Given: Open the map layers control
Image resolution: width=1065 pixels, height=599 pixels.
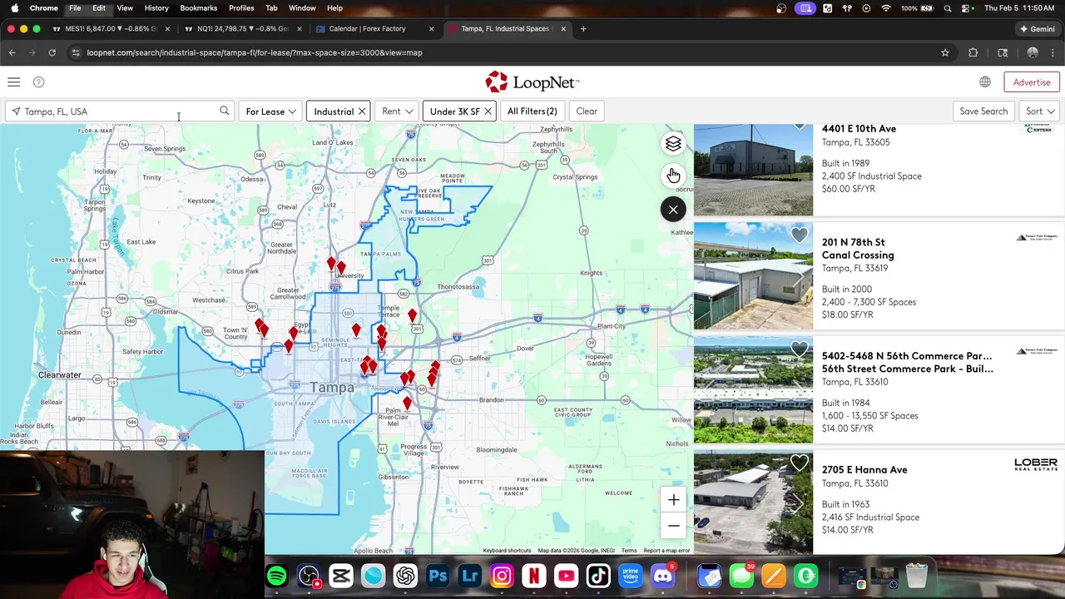Looking at the screenshot, I should point(673,144).
